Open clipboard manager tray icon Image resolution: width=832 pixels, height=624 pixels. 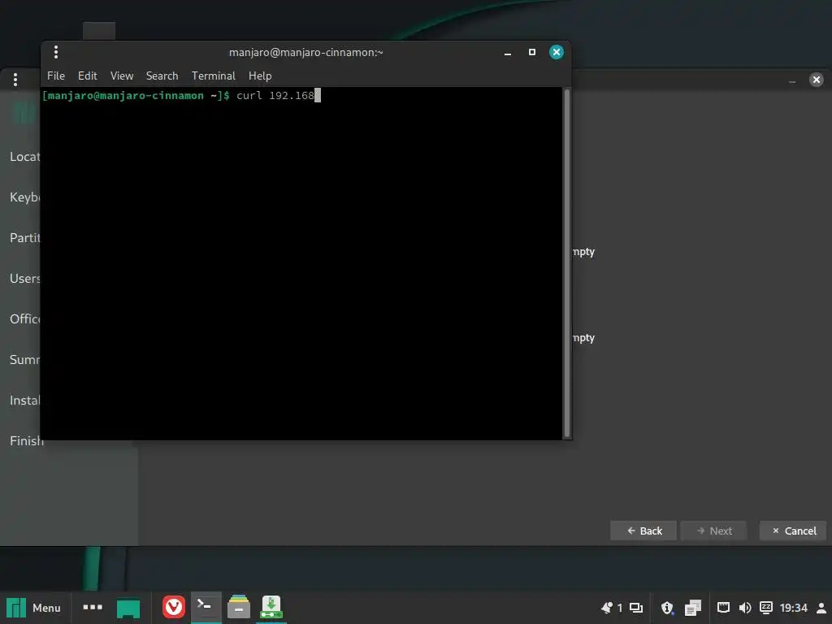692,608
